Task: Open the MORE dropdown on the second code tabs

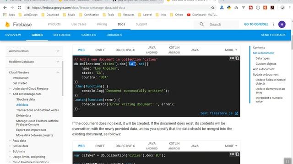Action: coord(231,146)
